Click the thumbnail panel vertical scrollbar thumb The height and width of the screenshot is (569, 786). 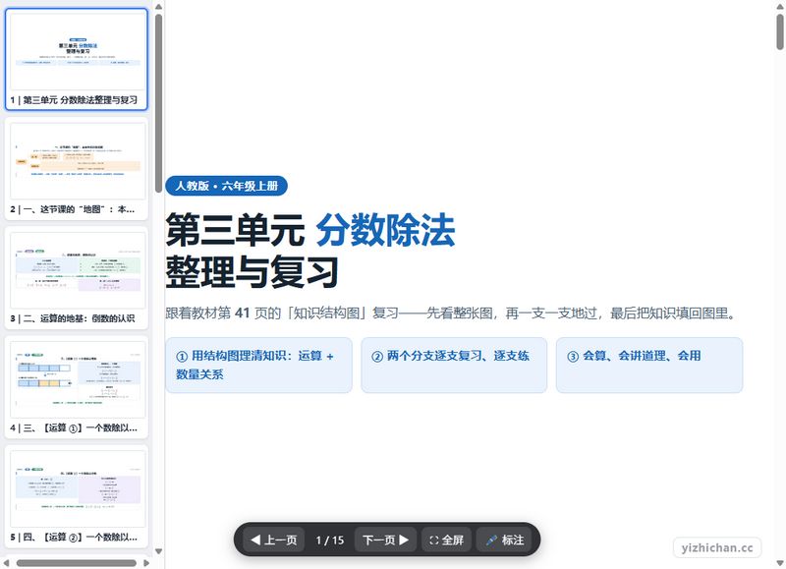158,103
